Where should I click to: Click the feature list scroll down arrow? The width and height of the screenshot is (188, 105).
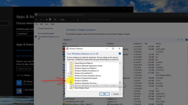tap(120, 90)
